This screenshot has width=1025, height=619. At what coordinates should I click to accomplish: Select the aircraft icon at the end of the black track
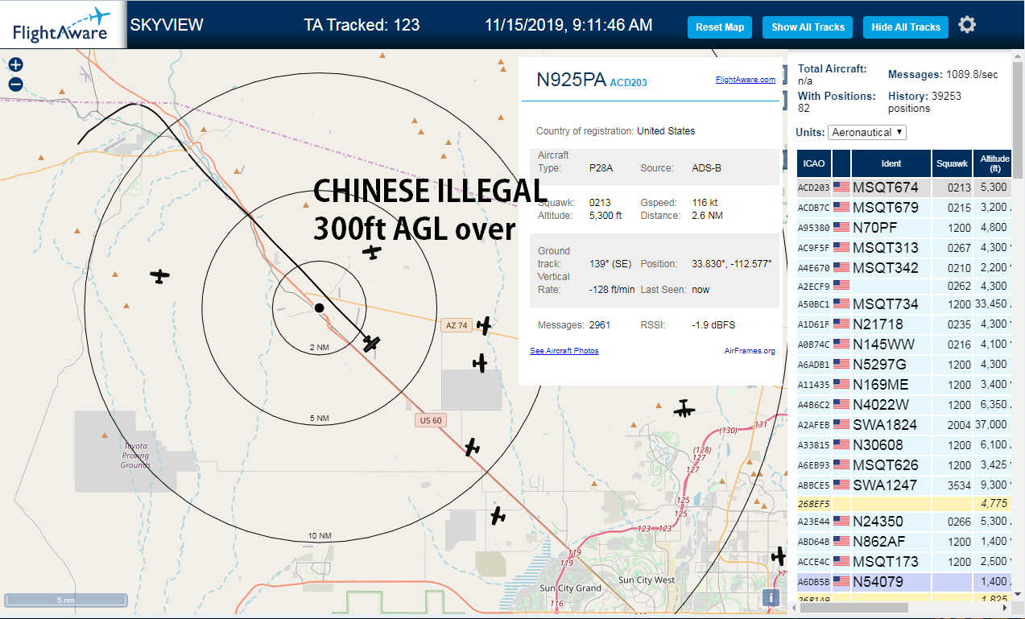coord(370,343)
